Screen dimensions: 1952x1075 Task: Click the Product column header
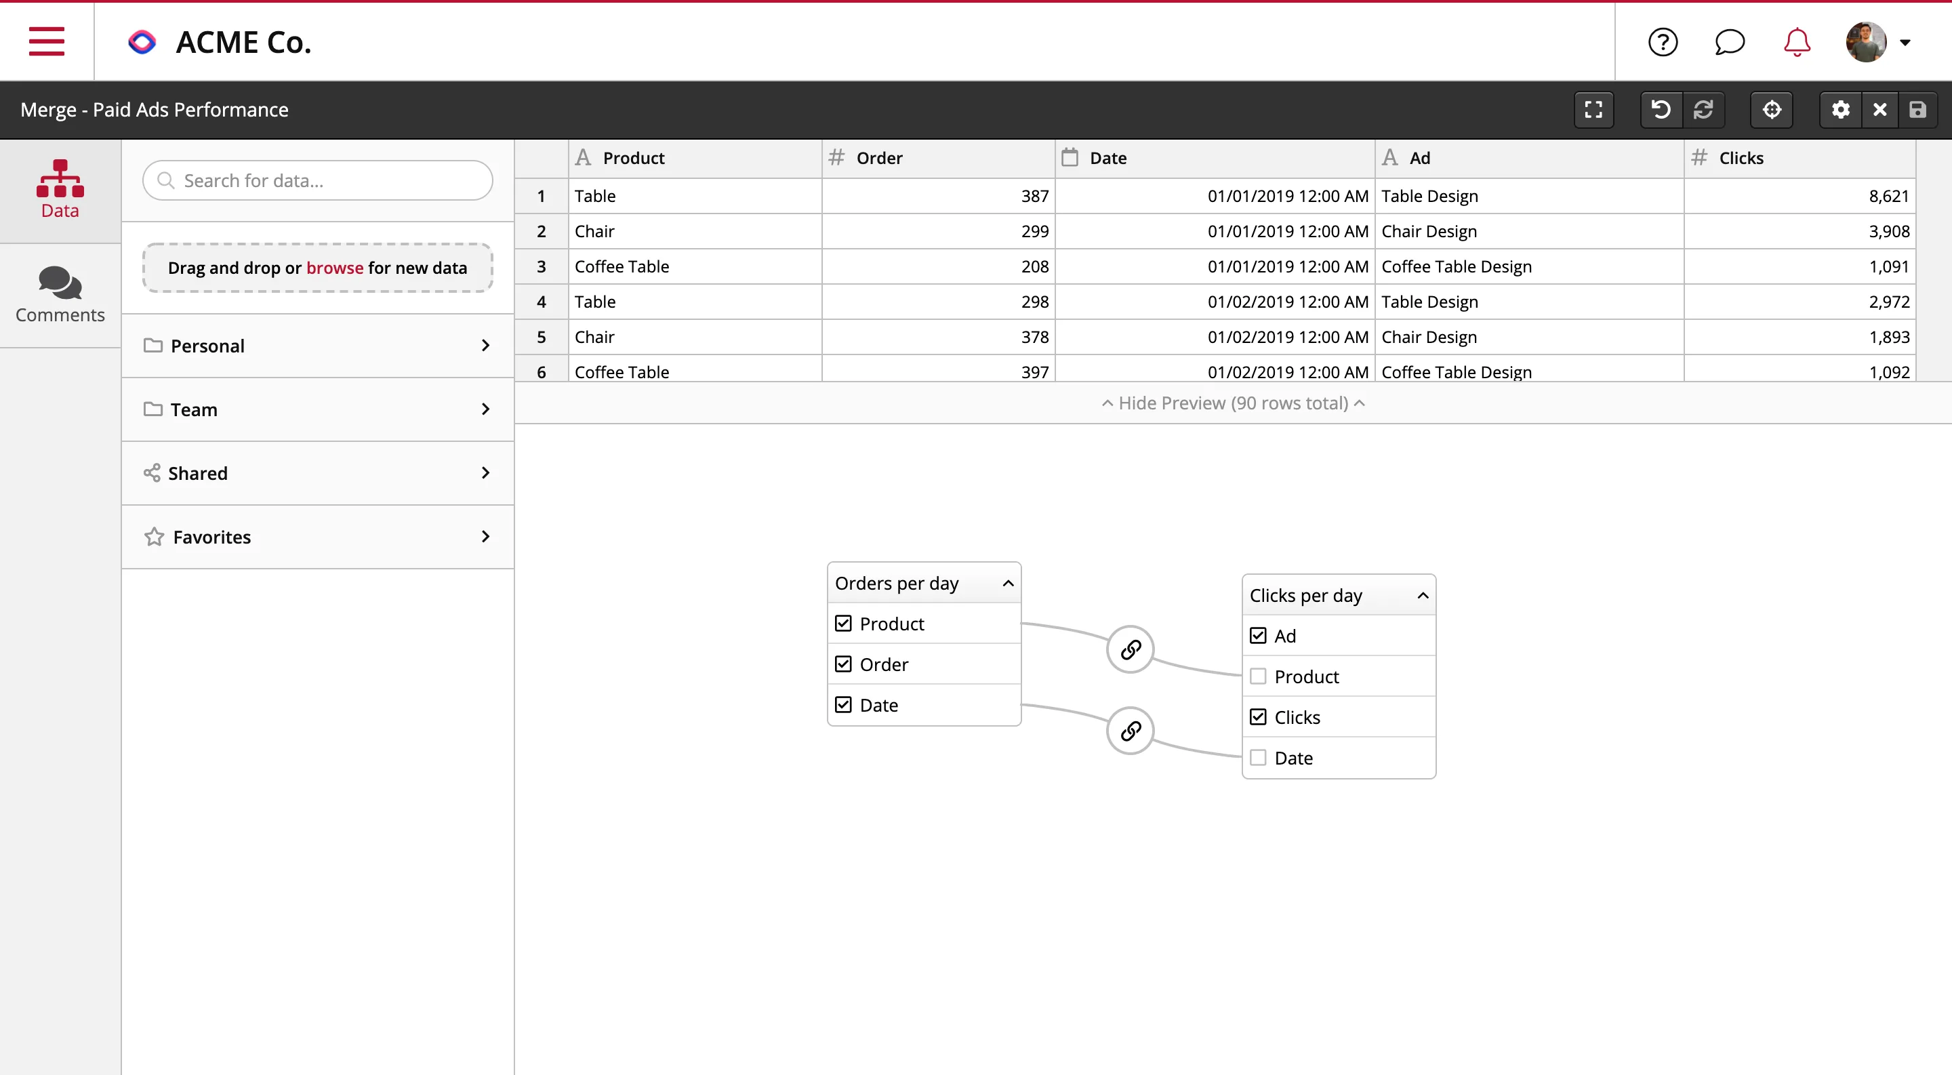(695, 159)
